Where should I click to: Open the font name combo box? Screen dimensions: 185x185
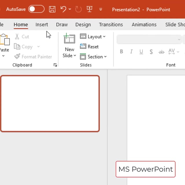[x=149, y=40]
